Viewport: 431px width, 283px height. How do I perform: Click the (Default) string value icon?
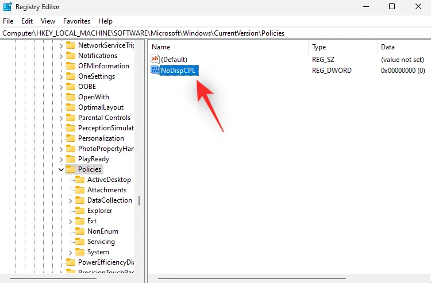[x=155, y=59]
